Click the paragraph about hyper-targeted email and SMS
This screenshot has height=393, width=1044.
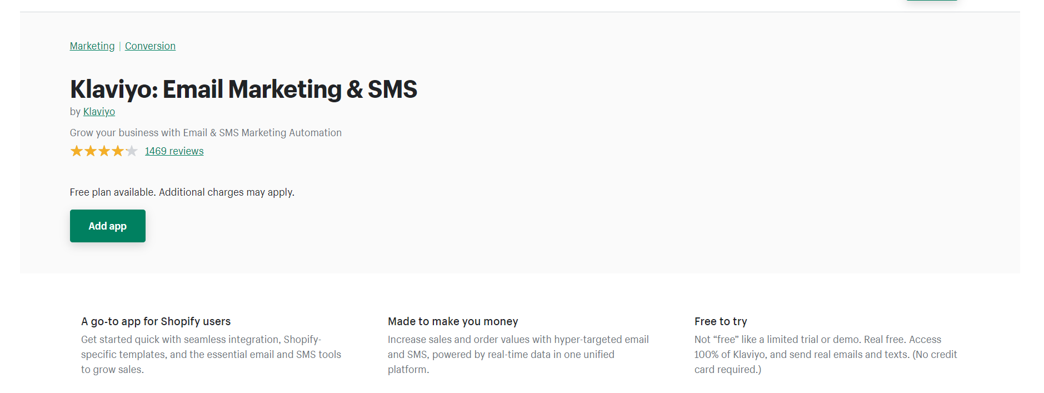tap(518, 355)
